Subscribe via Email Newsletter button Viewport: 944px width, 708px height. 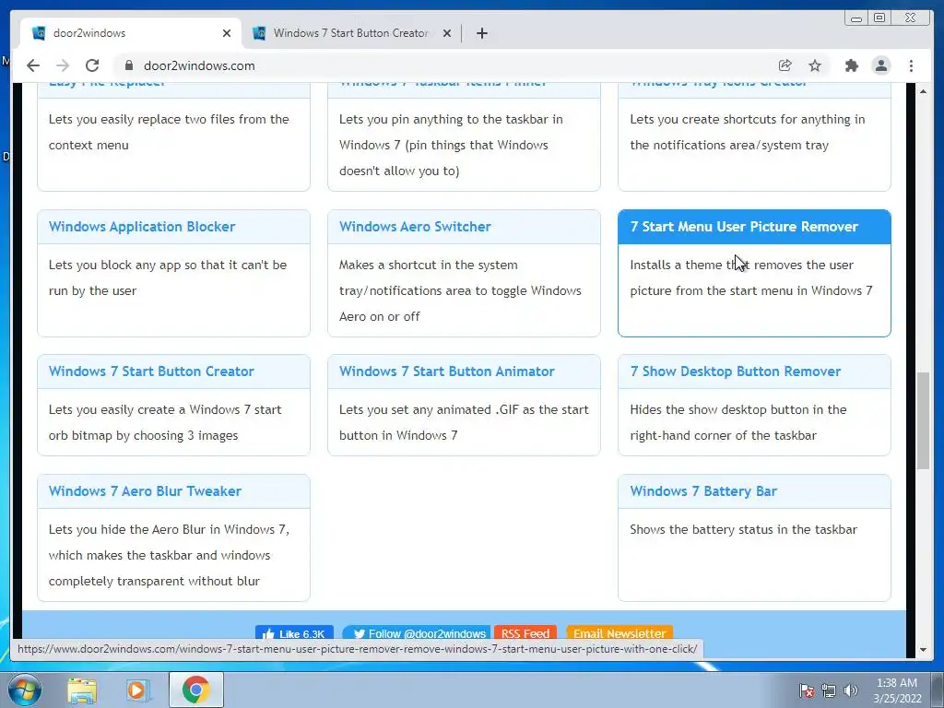pos(619,632)
